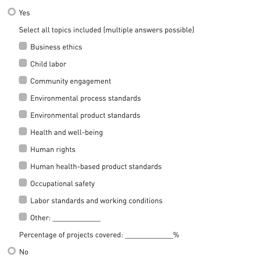The image size is (278, 267).
Task: Tick the Other checkbox
Action: pos(23,217)
